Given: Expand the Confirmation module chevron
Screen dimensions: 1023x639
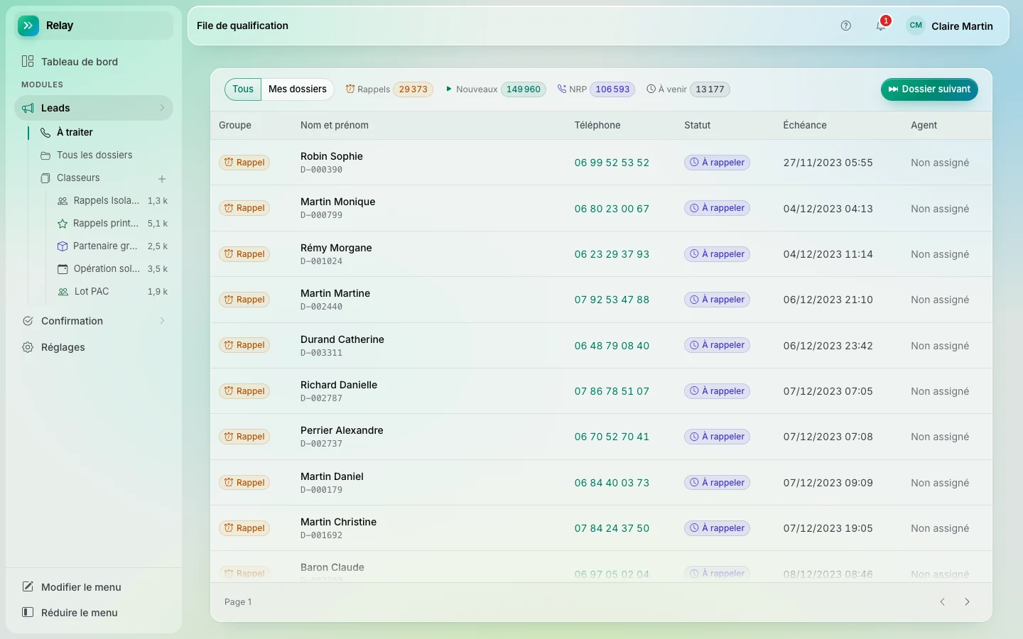Looking at the screenshot, I should 162,321.
